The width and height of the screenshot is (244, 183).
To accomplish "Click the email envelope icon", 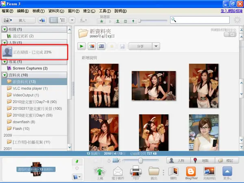I will pos(118,173).
